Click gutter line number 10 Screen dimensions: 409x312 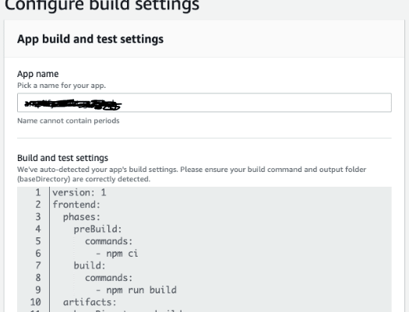point(36,302)
